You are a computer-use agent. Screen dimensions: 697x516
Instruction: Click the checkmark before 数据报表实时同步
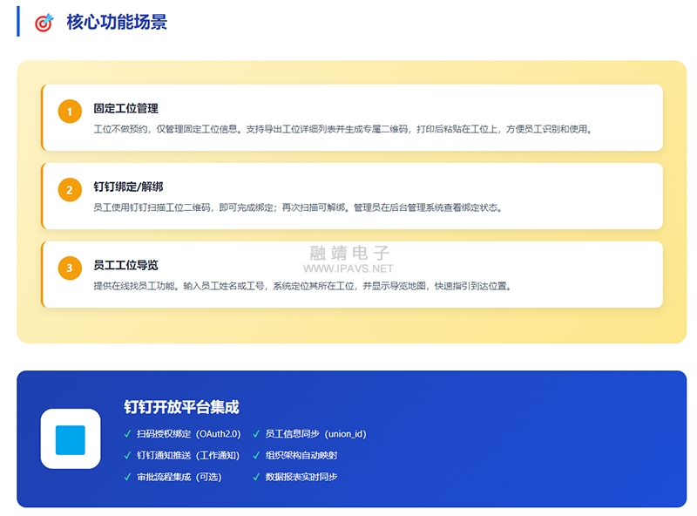coord(256,477)
